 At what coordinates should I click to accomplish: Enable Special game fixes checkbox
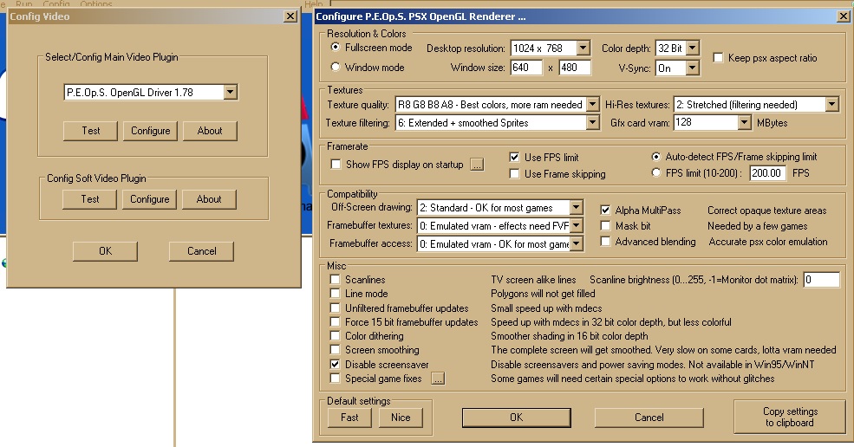point(335,379)
